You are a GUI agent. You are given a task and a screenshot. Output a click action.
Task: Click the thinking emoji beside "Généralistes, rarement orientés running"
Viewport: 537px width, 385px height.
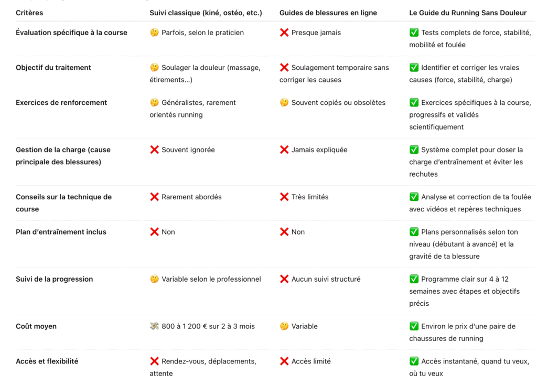click(x=154, y=102)
